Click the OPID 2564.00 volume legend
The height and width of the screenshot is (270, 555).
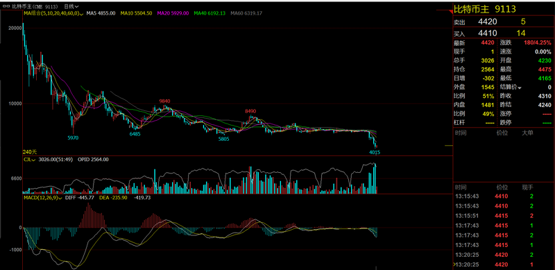pyautogui.click(x=93, y=160)
